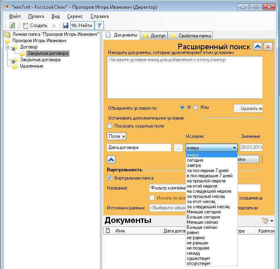Click the ellipsis browse button
This screenshot has height=269, width=280.
178,148
